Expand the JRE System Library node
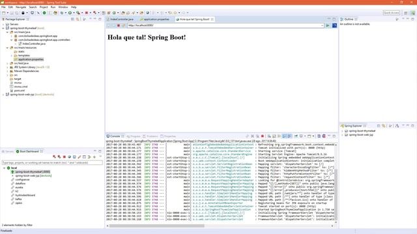Image resolution: width=417 pixels, height=234 pixels. coord(7,68)
